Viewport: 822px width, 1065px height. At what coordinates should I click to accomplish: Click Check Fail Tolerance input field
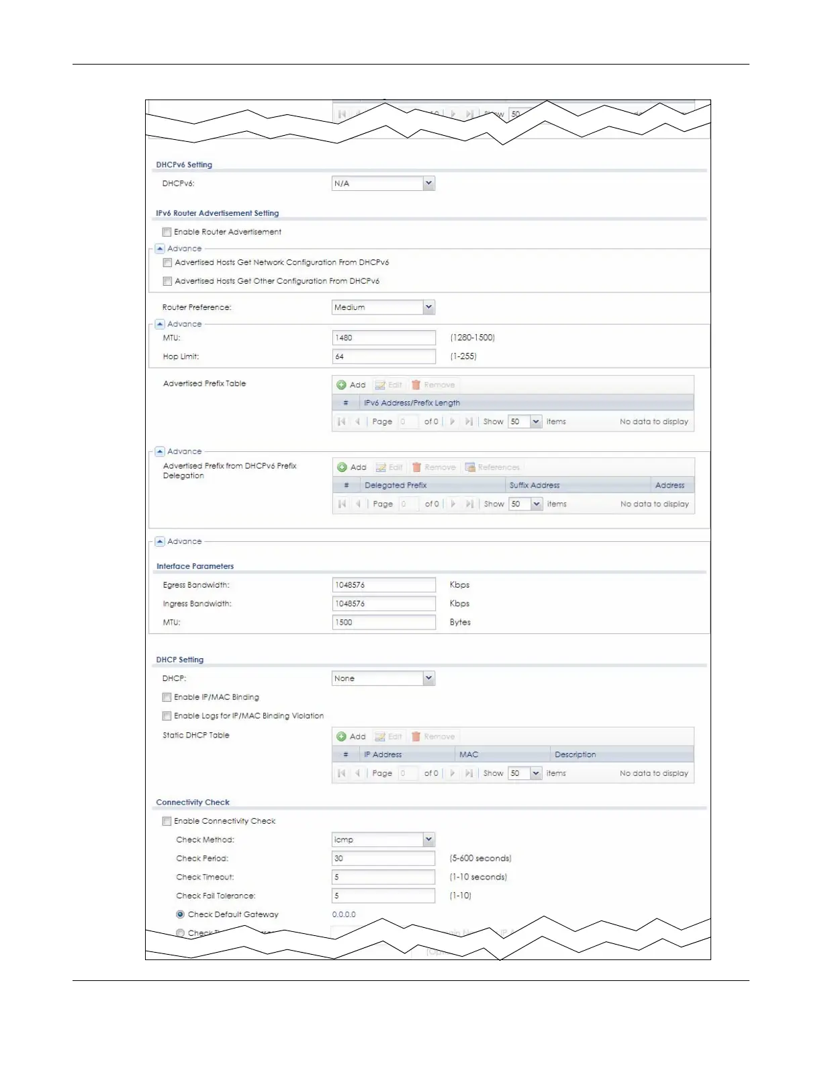[383, 896]
